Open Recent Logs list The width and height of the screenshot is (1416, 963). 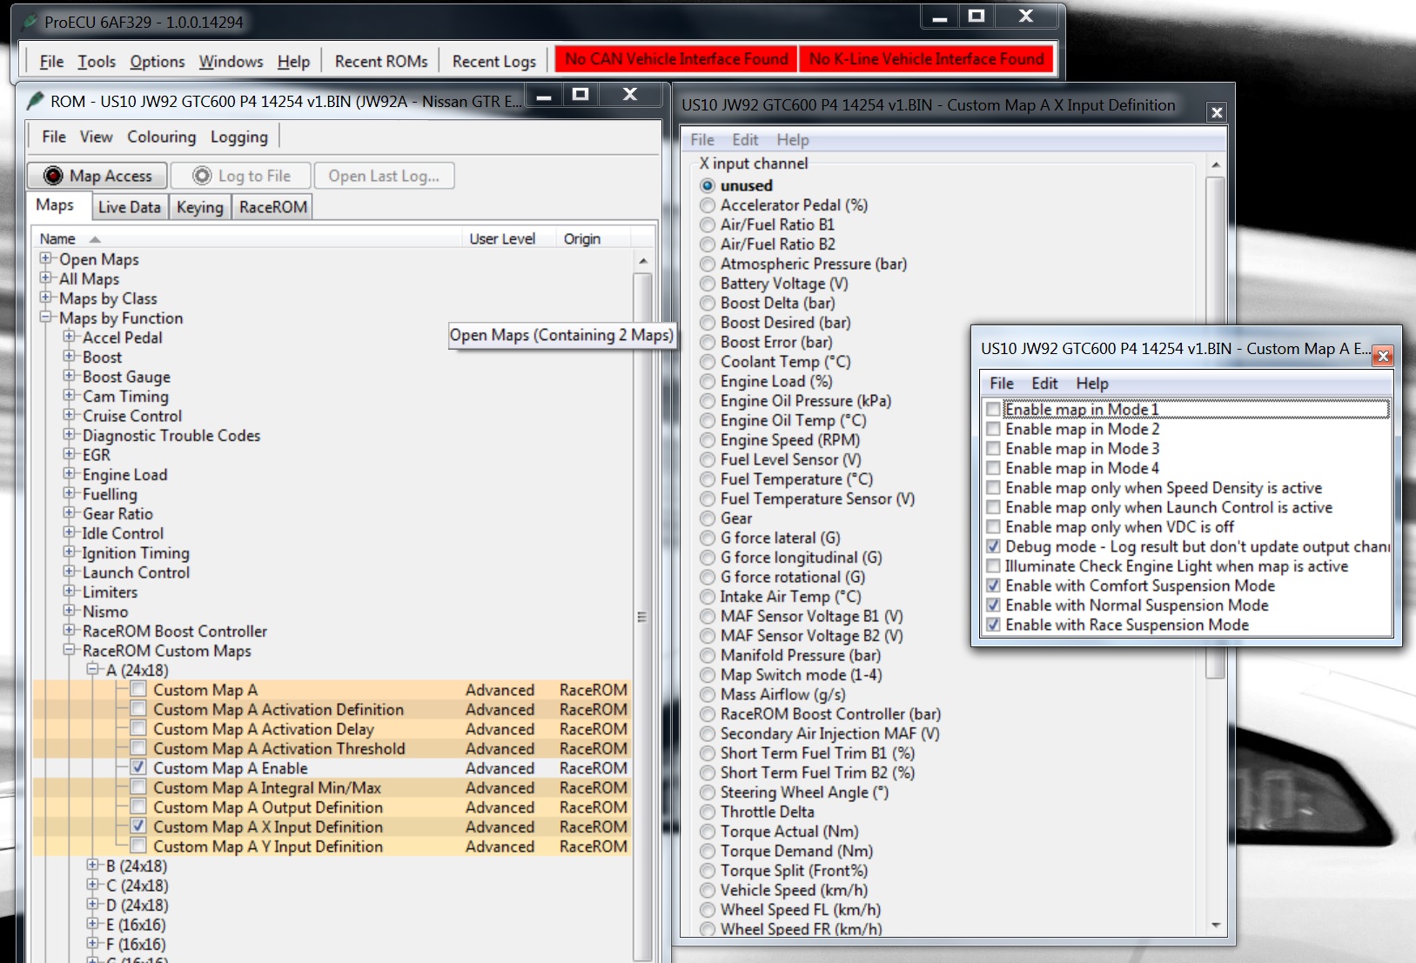494,62
